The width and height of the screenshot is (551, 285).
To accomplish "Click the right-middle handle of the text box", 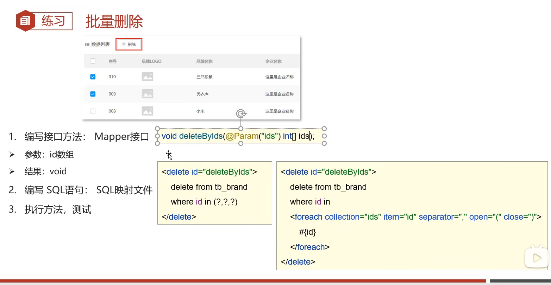I will tap(324, 136).
